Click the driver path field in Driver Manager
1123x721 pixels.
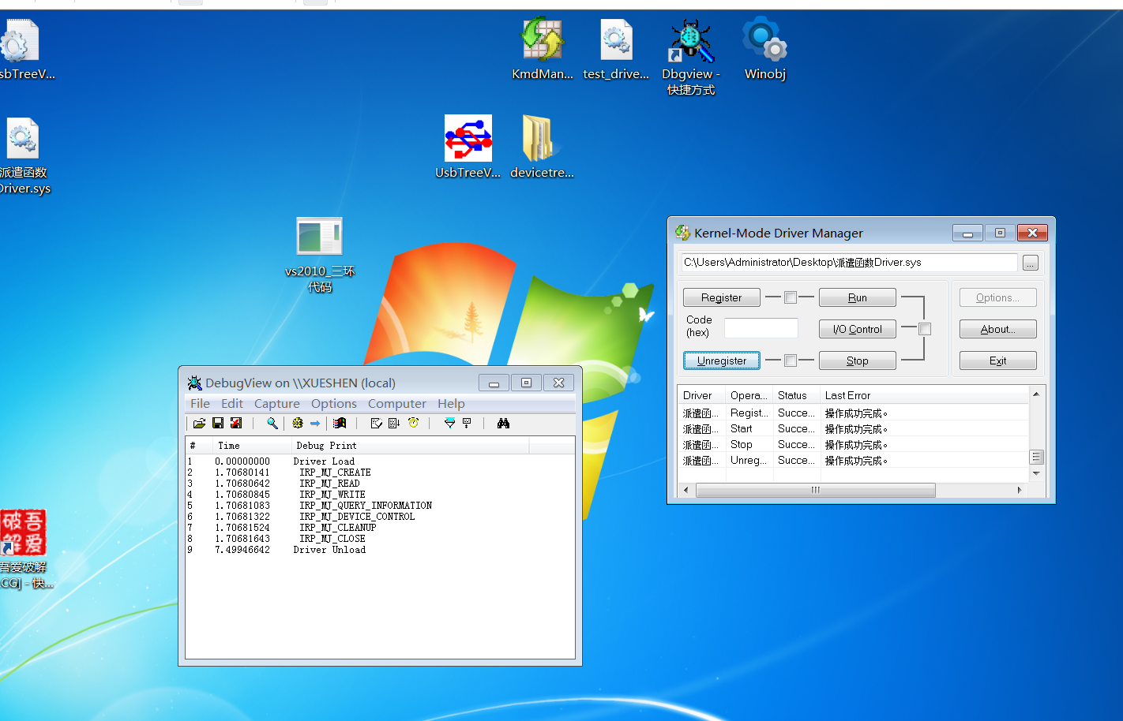[849, 263]
